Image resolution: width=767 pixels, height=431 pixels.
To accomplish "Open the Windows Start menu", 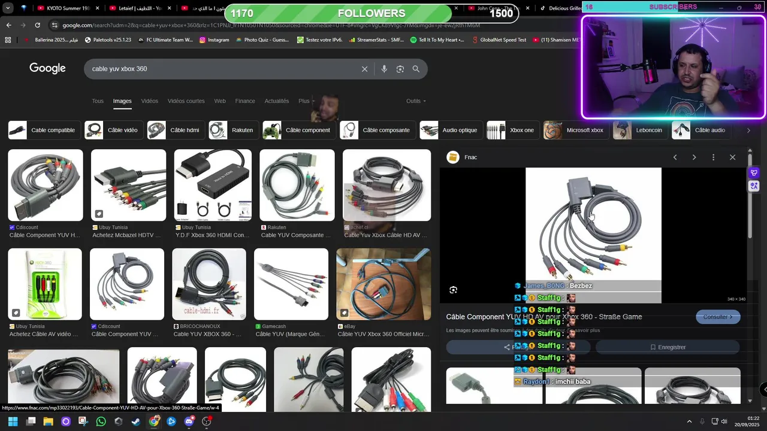I will [13, 421].
